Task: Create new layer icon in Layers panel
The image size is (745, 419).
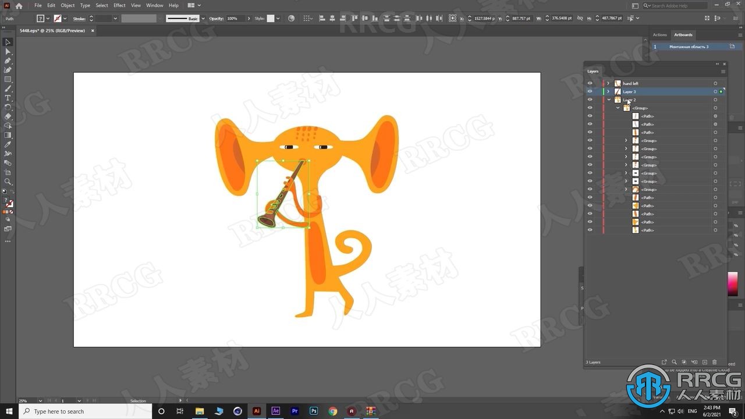Action: 705,362
